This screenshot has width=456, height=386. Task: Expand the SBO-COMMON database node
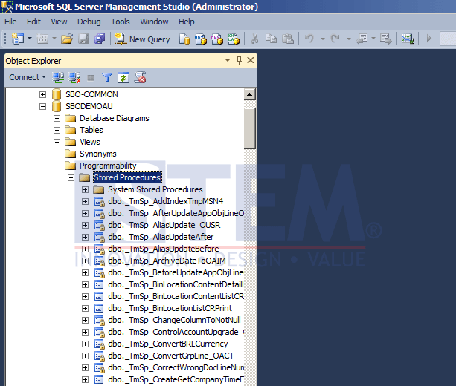pyautogui.click(x=42, y=94)
